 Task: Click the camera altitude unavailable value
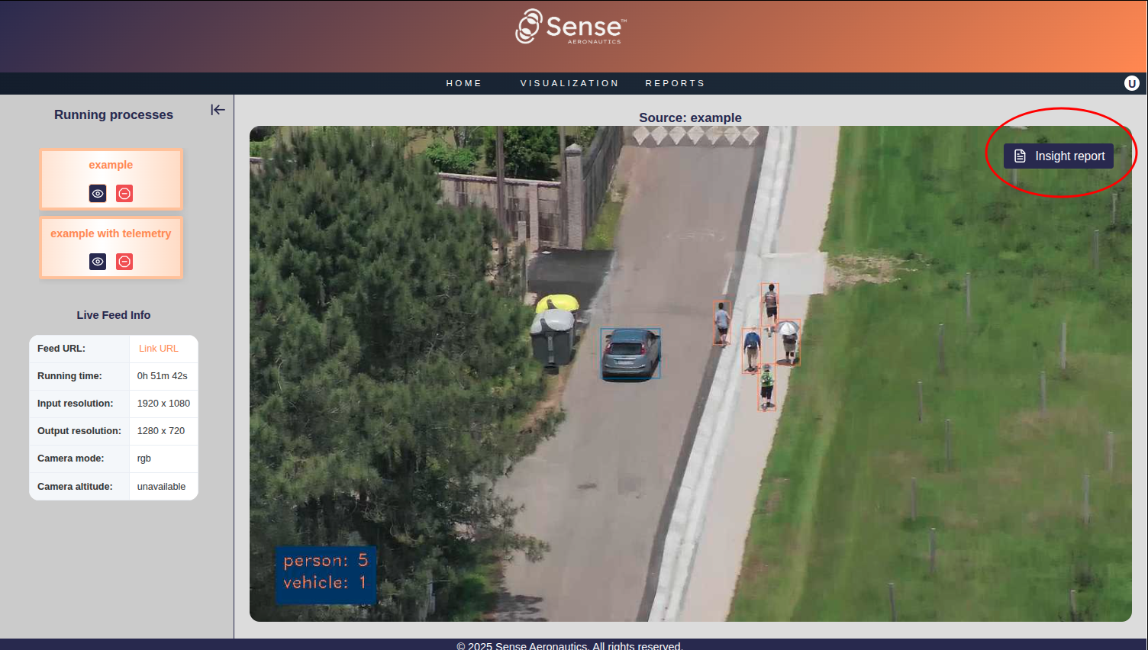[161, 487]
